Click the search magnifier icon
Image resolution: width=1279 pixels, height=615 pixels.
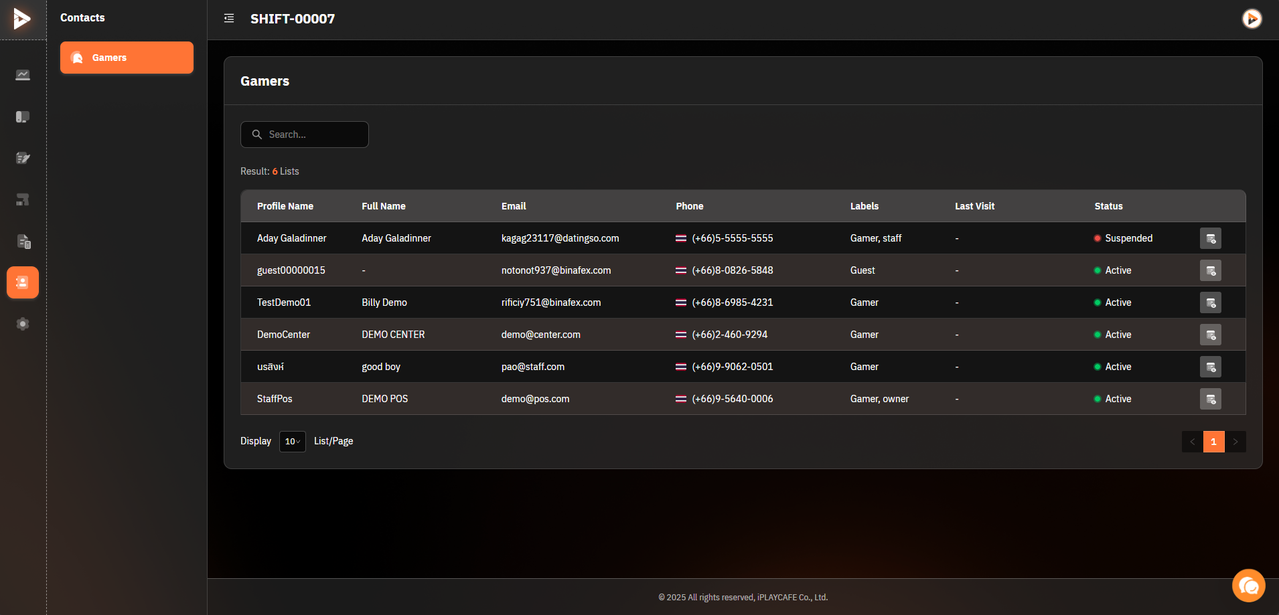pyautogui.click(x=256, y=135)
